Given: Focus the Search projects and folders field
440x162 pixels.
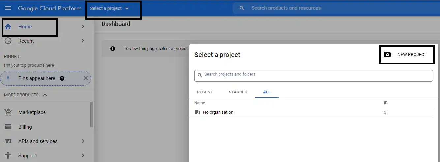Looking at the screenshot, I should pos(313,75).
